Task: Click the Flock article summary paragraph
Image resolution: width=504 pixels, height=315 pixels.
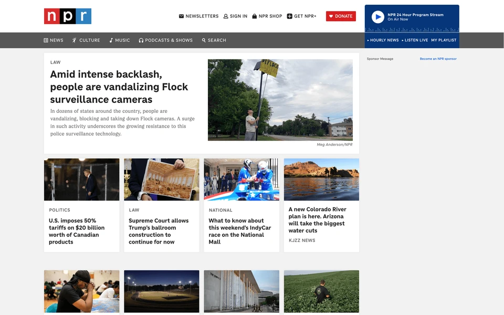Action: pos(122,122)
